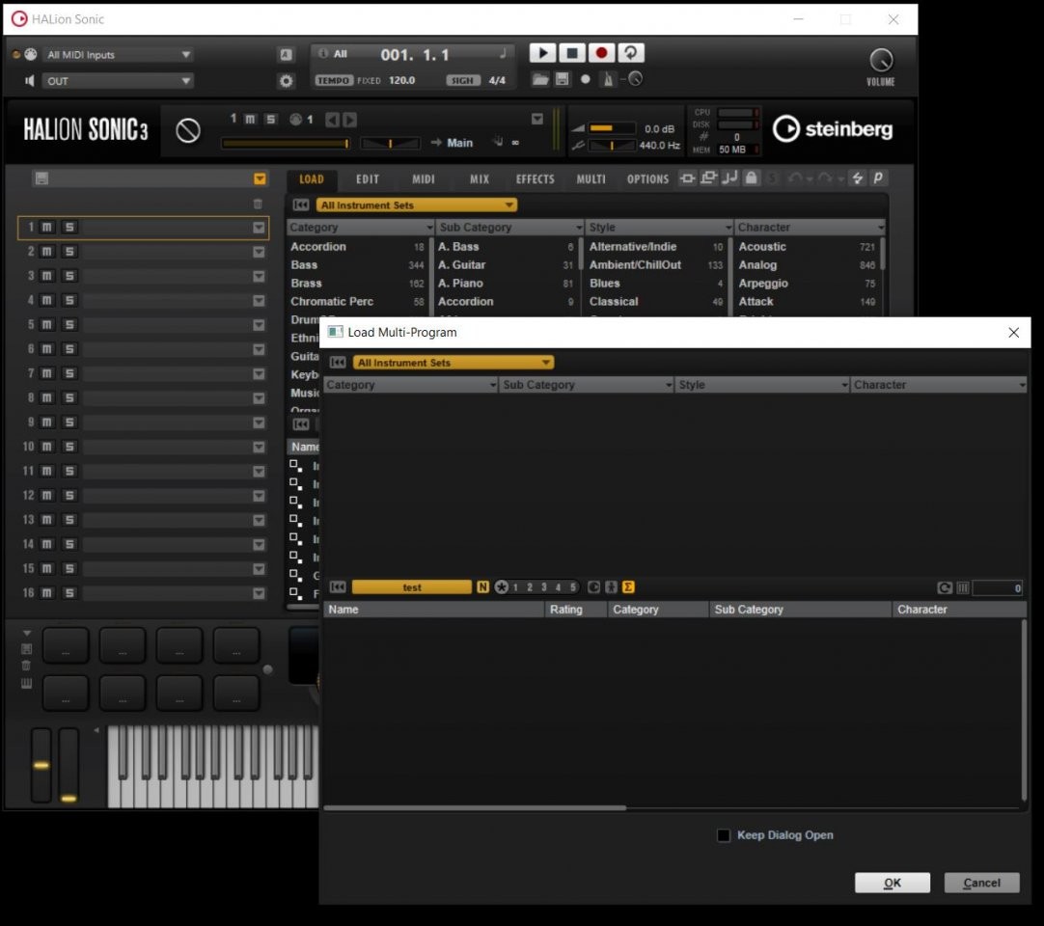Viewport: 1044px width, 926px height.
Task: Sort results by Rating column header
Action: pyautogui.click(x=575, y=609)
